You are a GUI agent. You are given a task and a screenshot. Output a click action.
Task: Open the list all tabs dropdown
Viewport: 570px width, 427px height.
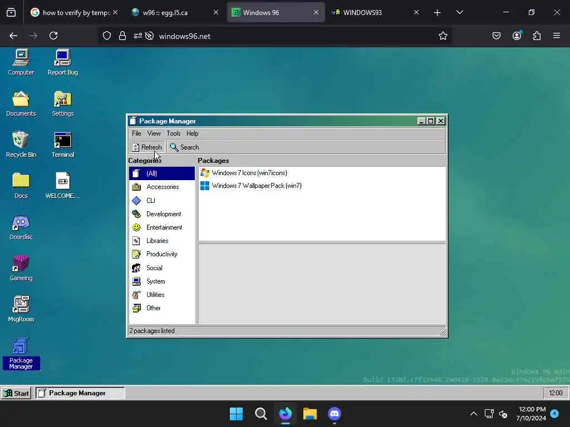[459, 13]
